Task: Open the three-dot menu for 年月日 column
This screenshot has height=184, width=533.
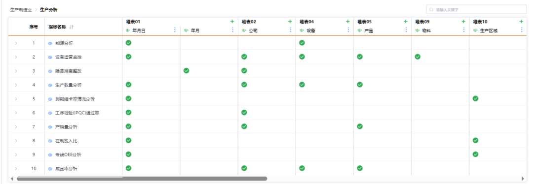Action: 175,30
